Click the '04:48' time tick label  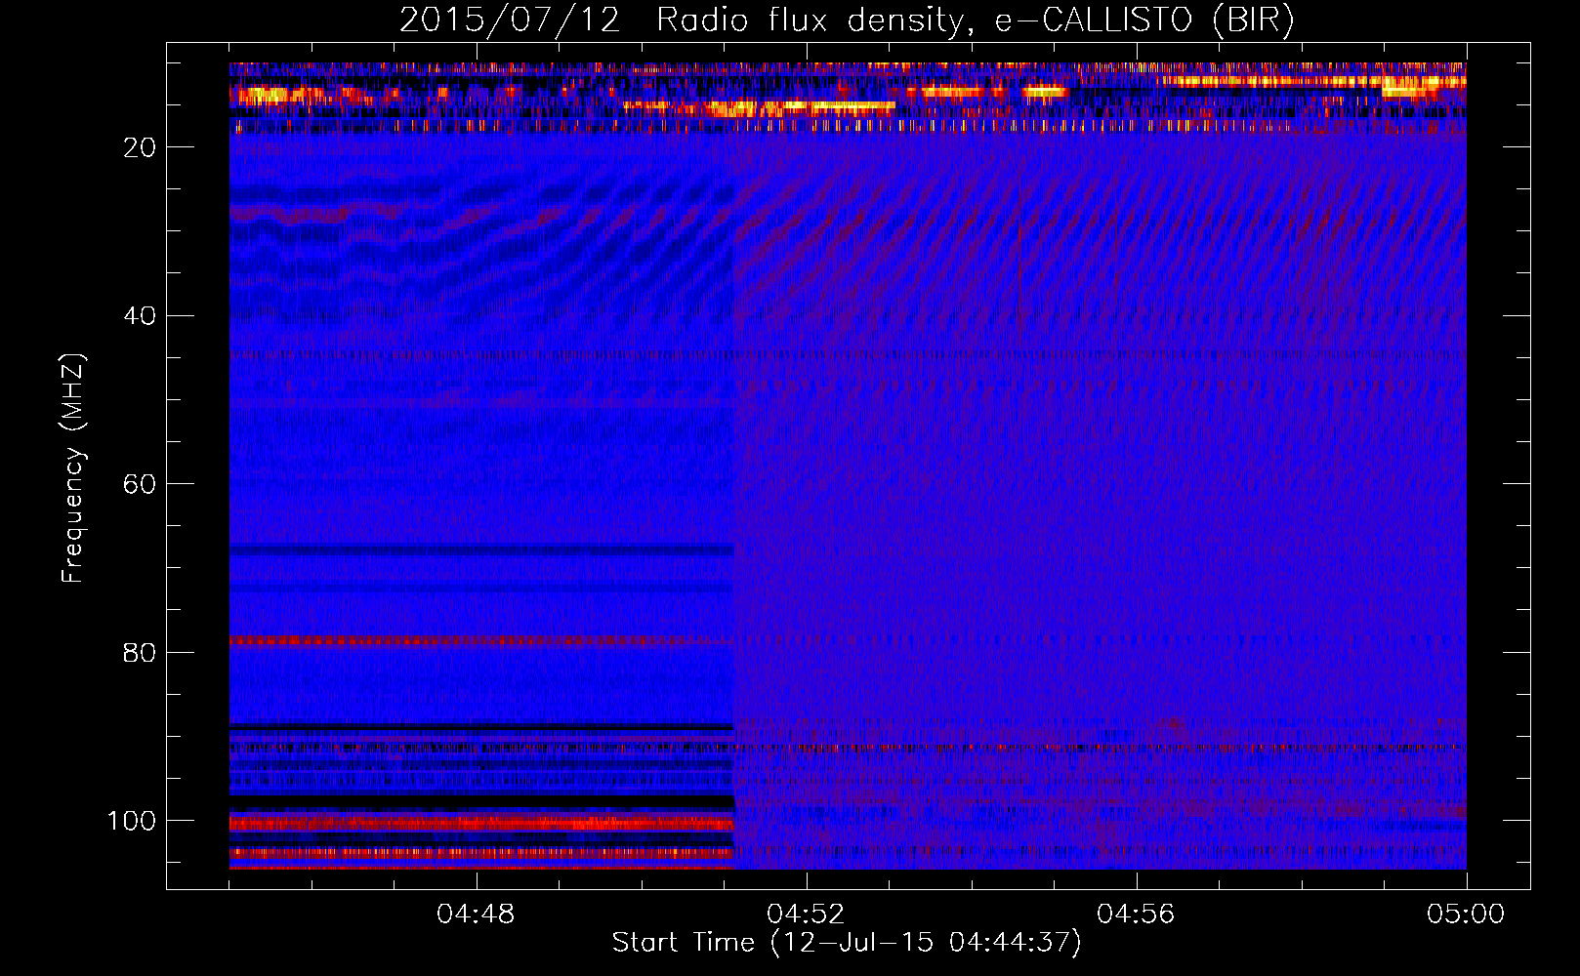tap(476, 915)
